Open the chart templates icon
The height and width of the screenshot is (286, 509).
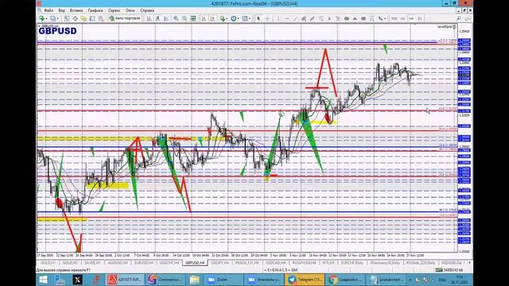tap(244, 18)
